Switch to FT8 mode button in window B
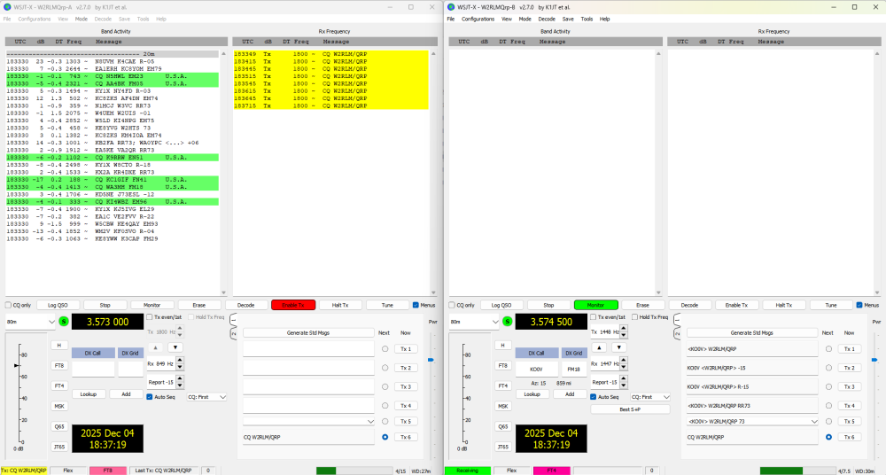The width and height of the screenshot is (886, 475). [x=503, y=366]
